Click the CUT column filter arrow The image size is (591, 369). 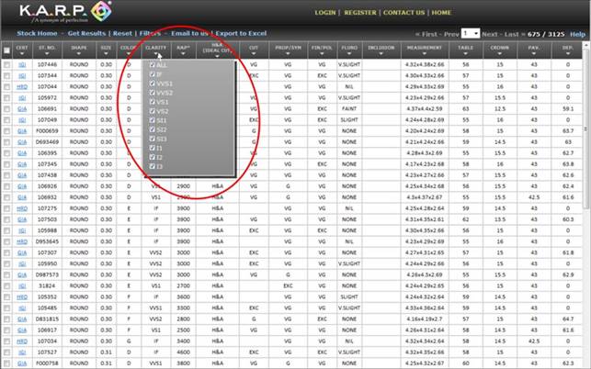[254, 54]
